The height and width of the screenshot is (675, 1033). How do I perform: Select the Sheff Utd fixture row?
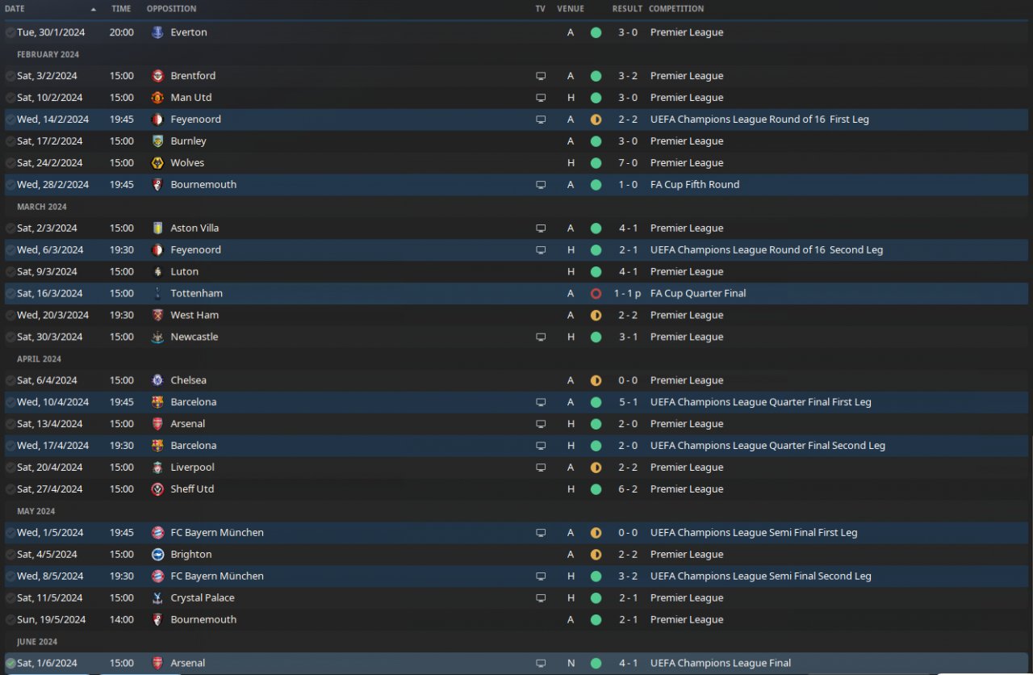[x=516, y=489]
